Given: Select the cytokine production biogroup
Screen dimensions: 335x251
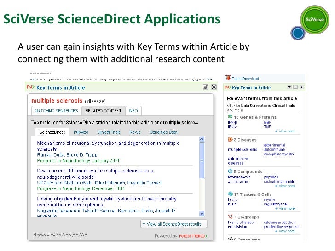Looking at the screenshot, I should tap(279, 222).
